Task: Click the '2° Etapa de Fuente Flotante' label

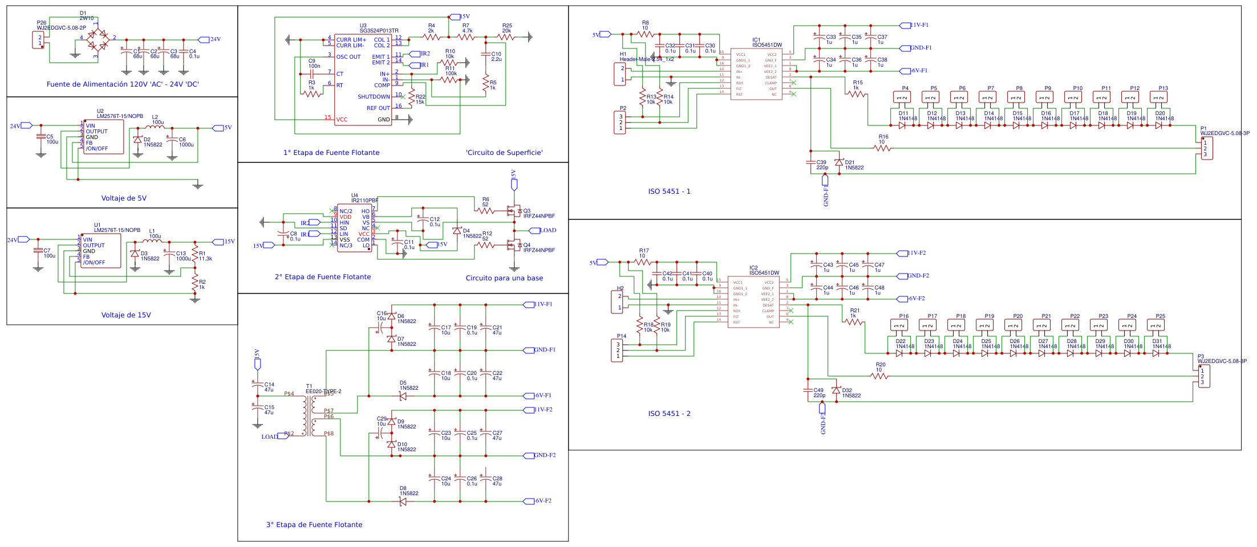Action: [x=323, y=276]
